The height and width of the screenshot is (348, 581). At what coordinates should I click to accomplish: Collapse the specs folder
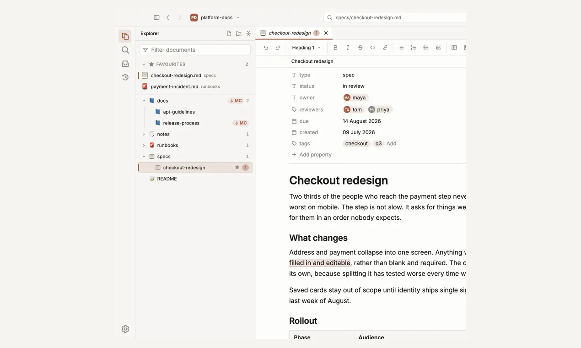coord(144,157)
